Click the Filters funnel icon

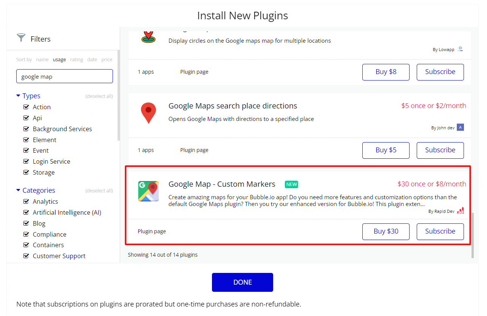(21, 38)
